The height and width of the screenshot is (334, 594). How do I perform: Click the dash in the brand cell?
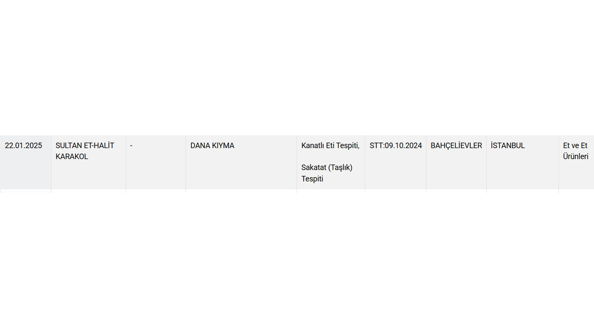tap(131, 146)
